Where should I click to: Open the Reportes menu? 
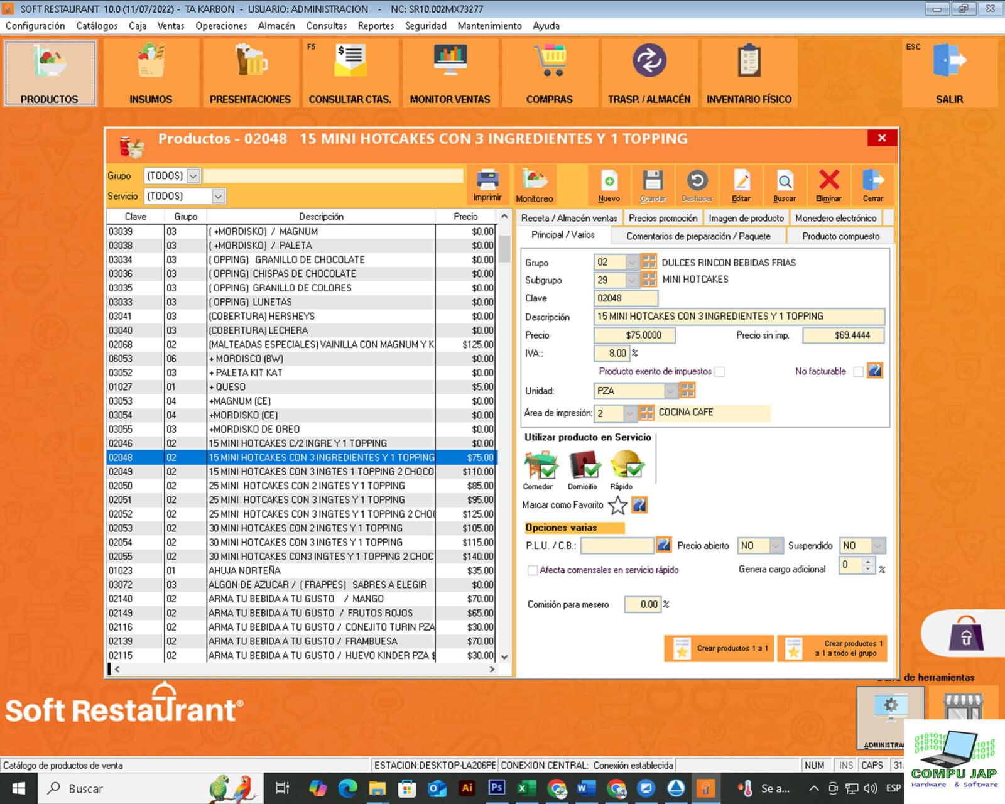(376, 26)
